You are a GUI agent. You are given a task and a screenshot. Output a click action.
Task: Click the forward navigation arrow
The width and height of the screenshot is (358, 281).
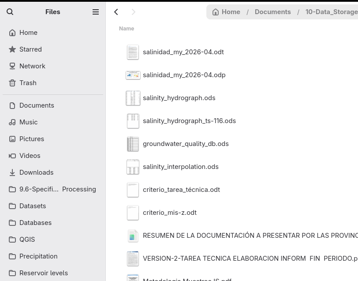[x=134, y=12]
